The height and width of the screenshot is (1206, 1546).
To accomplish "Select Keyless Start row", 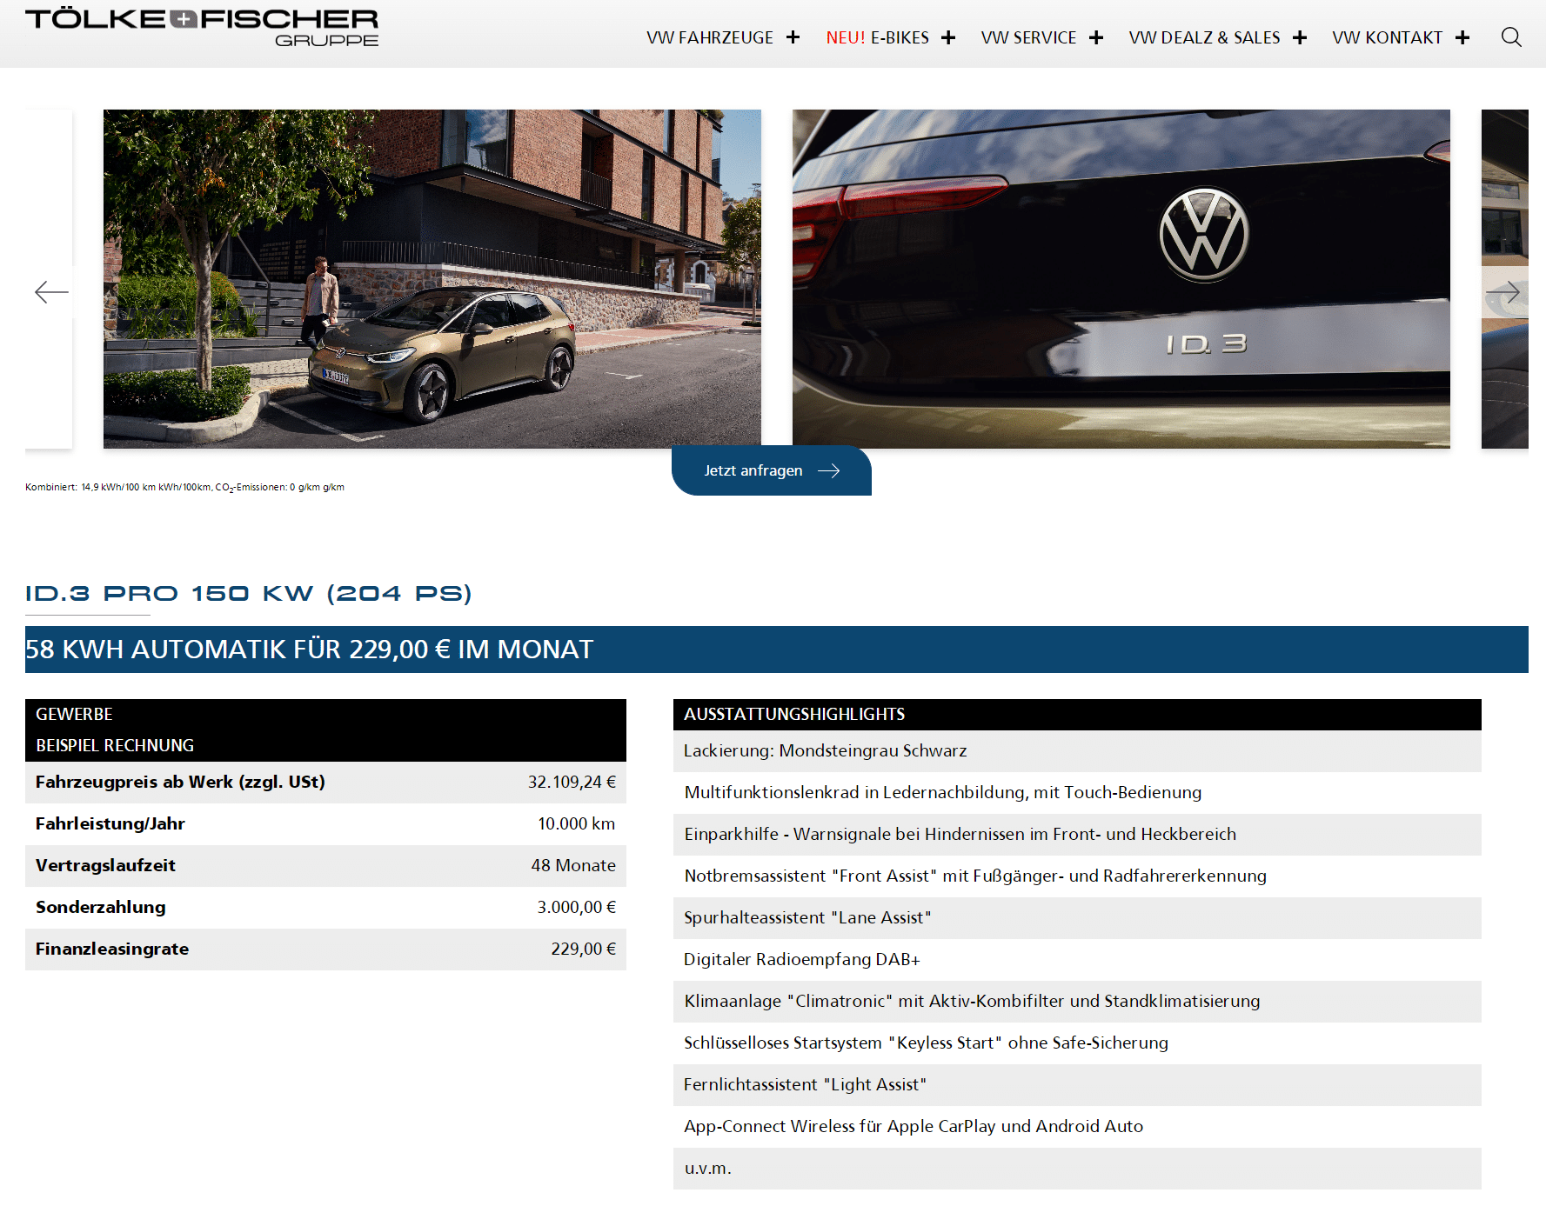I will pyautogui.click(x=1077, y=1043).
